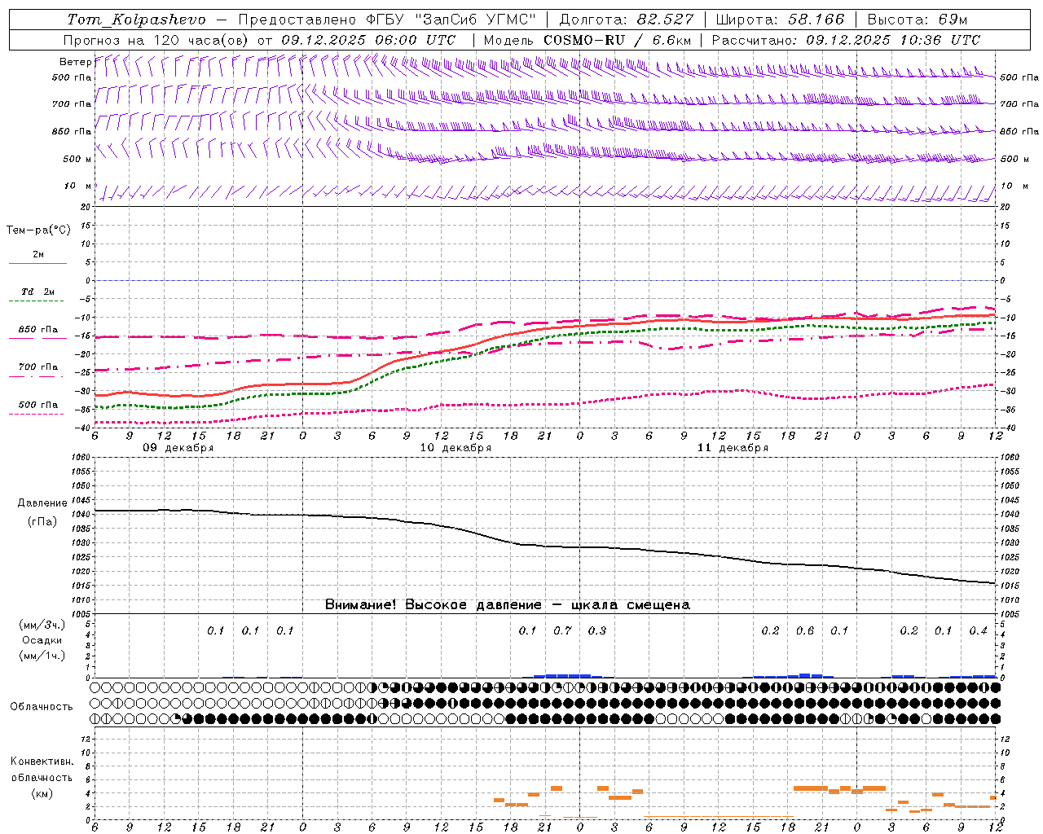The height and width of the screenshot is (834, 1043).
Task: Click the precipitation value 0.7
Action: click(x=562, y=630)
